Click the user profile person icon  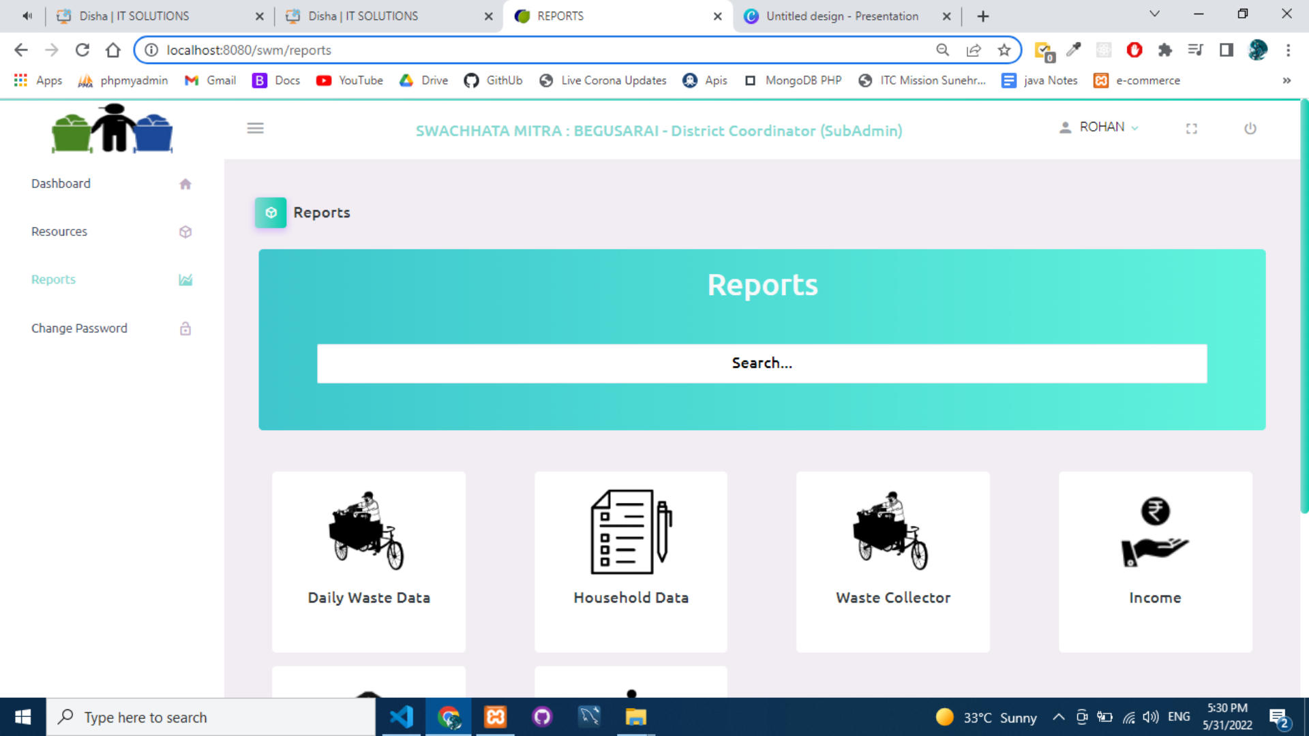coord(1065,127)
